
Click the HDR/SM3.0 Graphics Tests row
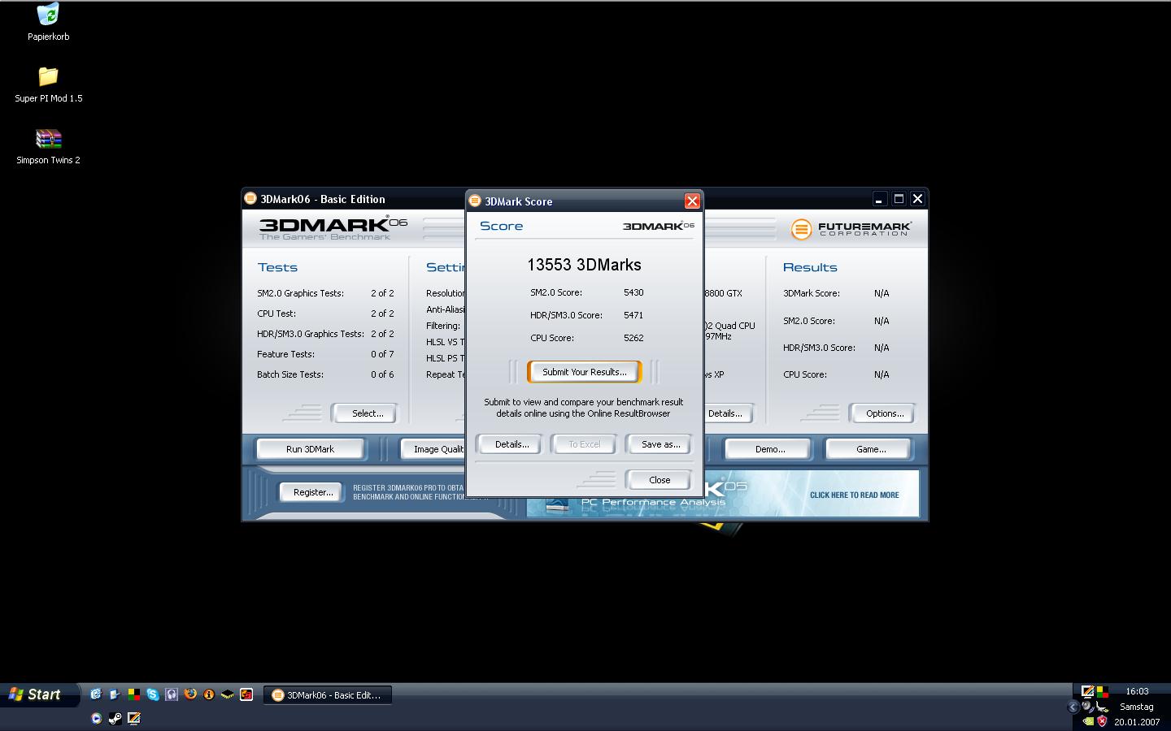pos(325,334)
